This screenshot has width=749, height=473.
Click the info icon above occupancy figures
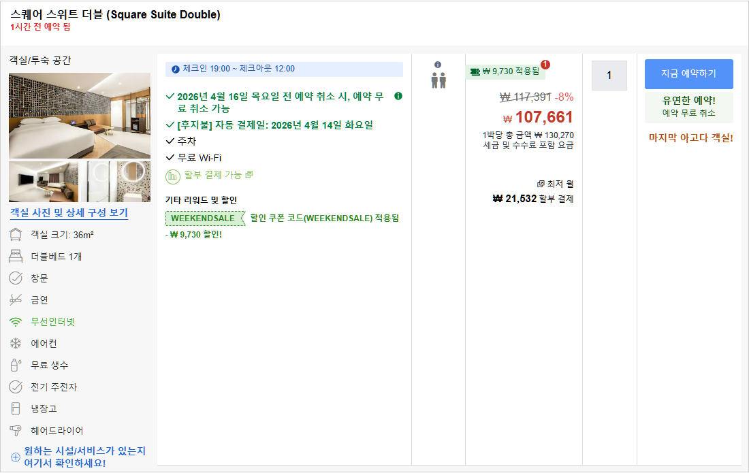click(438, 65)
